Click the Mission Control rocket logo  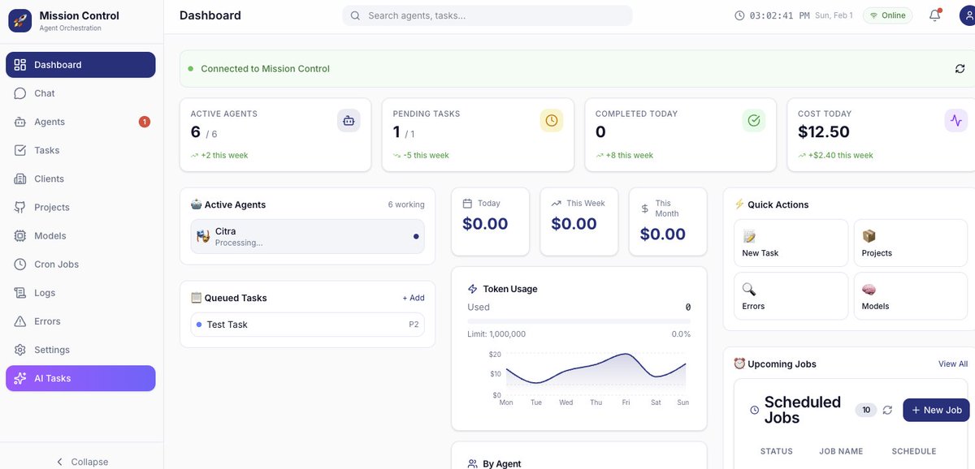click(x=19, y=20)
